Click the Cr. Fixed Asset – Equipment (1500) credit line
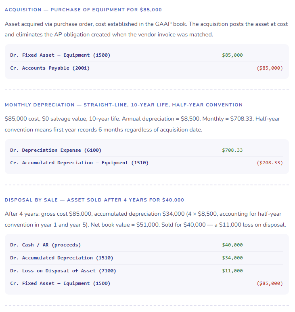Screen dimensions: 295x312 [x=60, y=283]
